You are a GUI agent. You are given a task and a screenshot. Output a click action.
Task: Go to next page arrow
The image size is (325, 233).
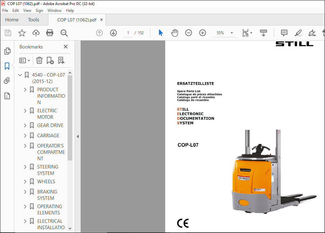click(113, 33)
